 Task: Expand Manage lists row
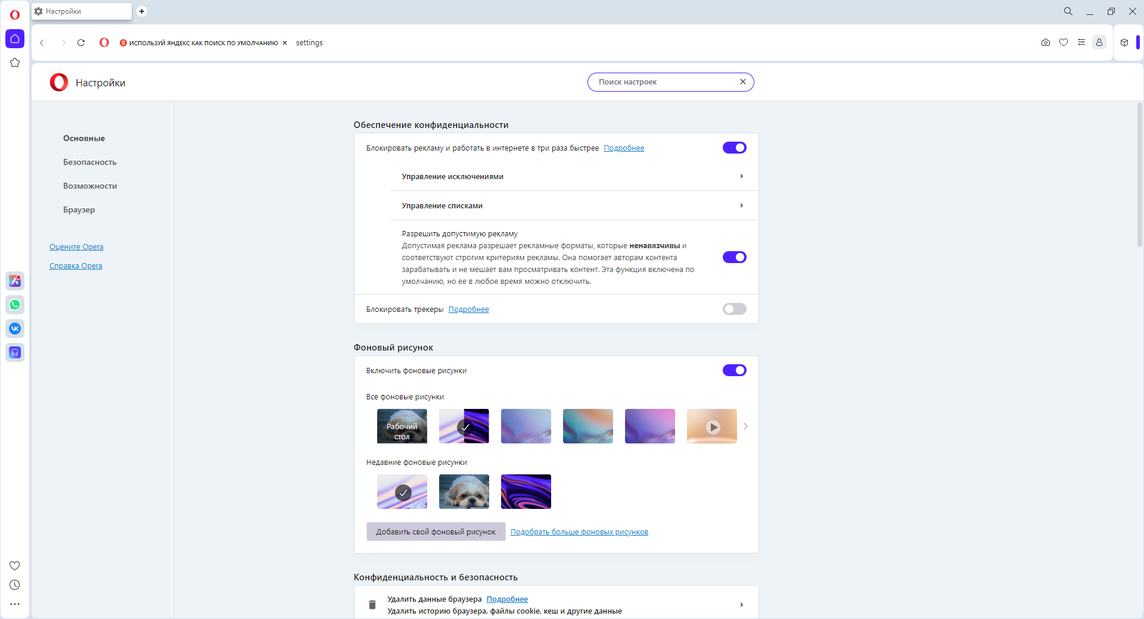click(574, 205)
